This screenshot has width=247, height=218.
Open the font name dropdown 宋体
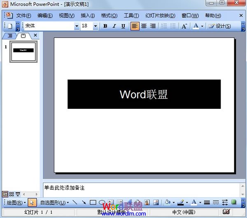pyautogui.click(x=77, y=26)
